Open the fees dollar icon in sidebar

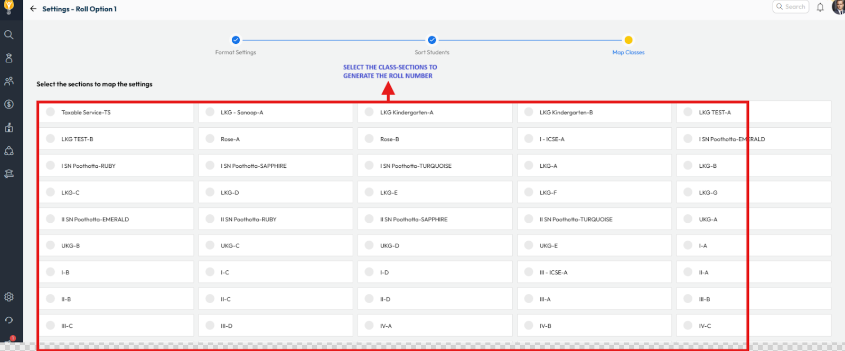pos(9,105)
